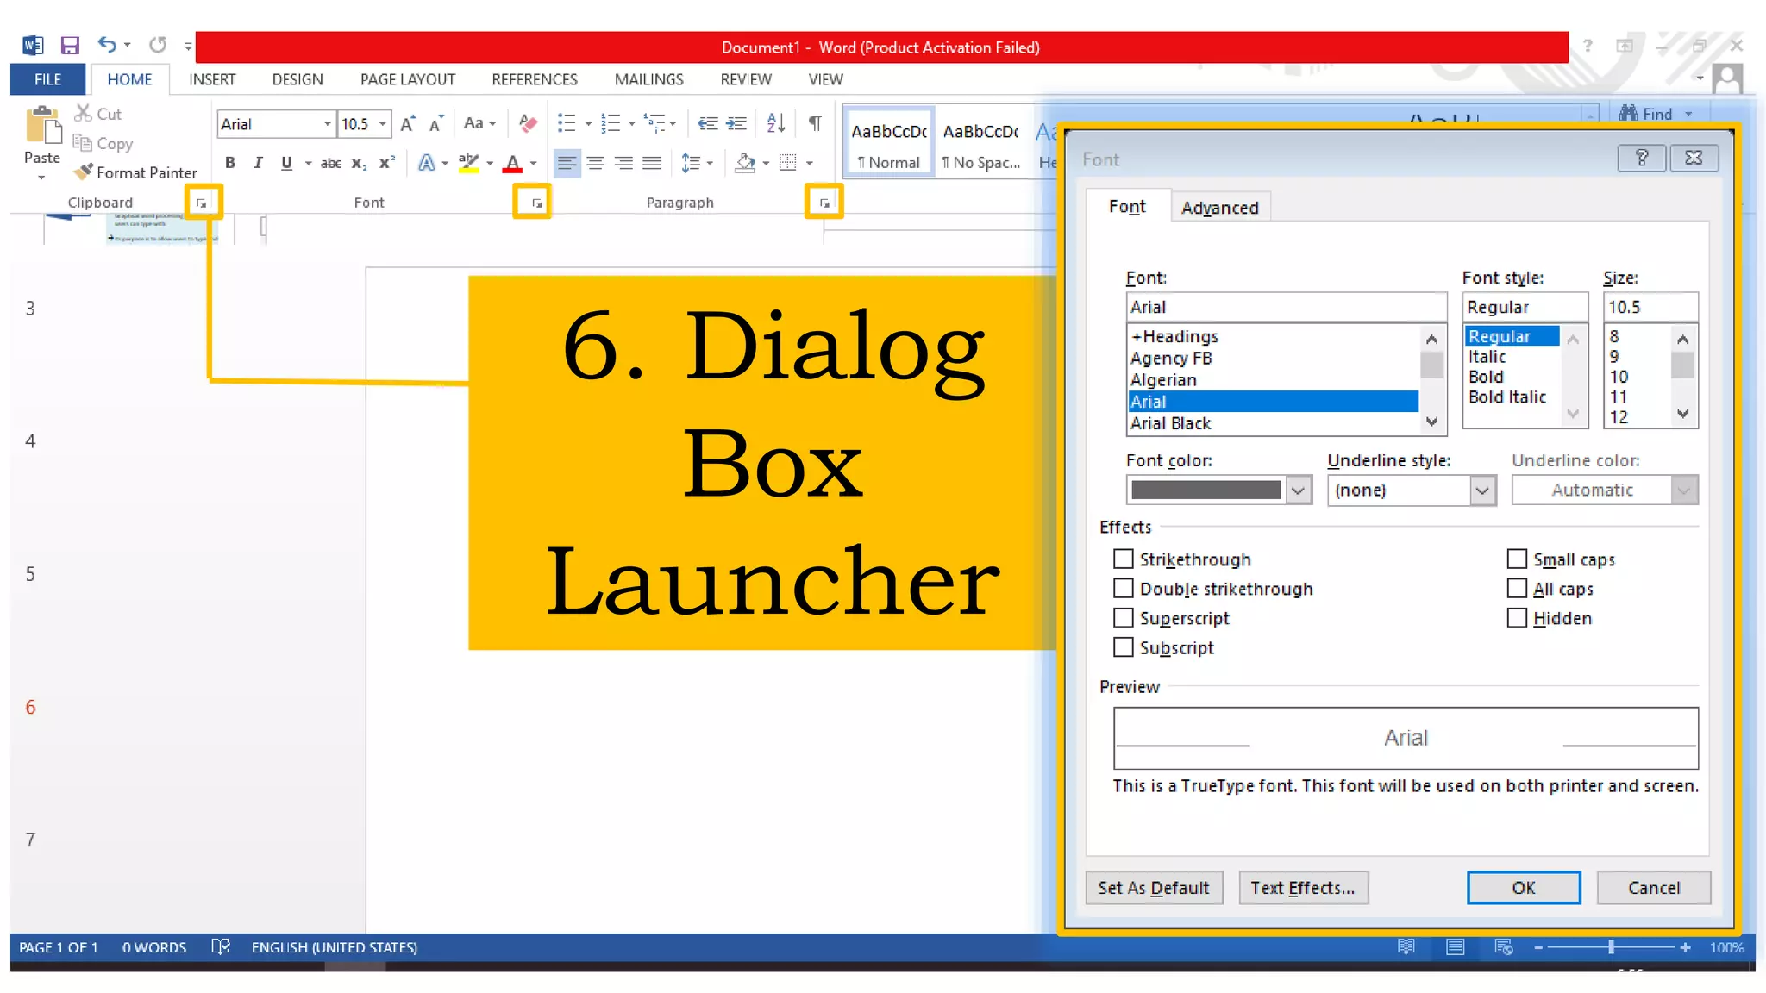Screen dimensions: 1766x993
Task: Click the Bold formatting icon
Action: click(230, 163)
